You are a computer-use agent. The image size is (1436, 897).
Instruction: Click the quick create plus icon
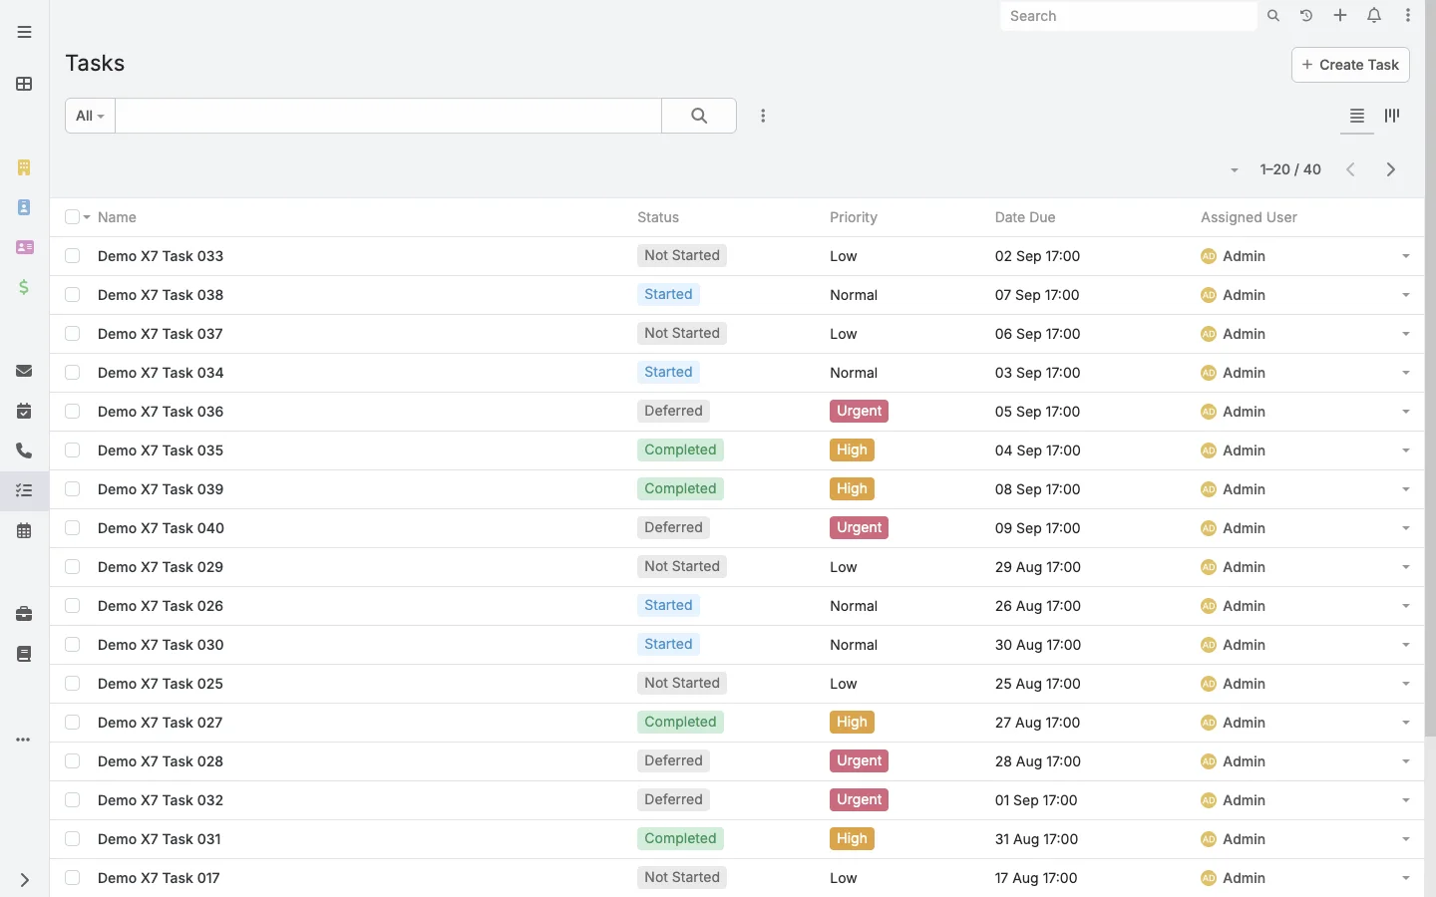1340,16
